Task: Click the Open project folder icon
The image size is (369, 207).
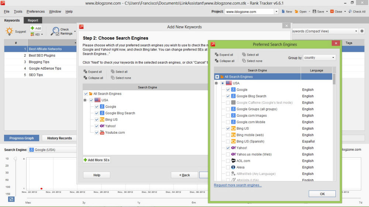Action: tap(297, 11)
